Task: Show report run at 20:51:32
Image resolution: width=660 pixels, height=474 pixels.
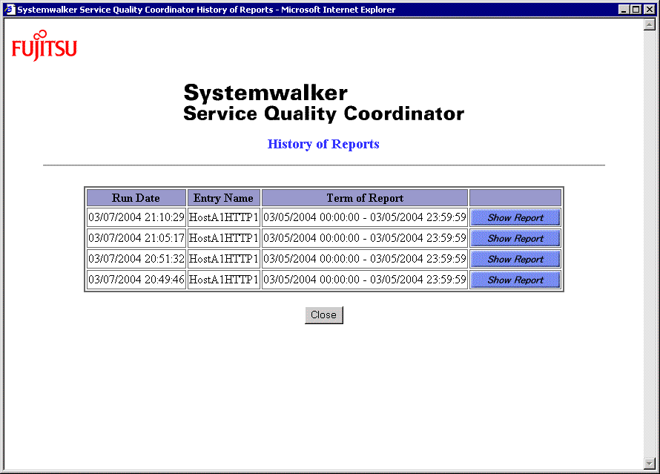Action: tap(515, 259)
